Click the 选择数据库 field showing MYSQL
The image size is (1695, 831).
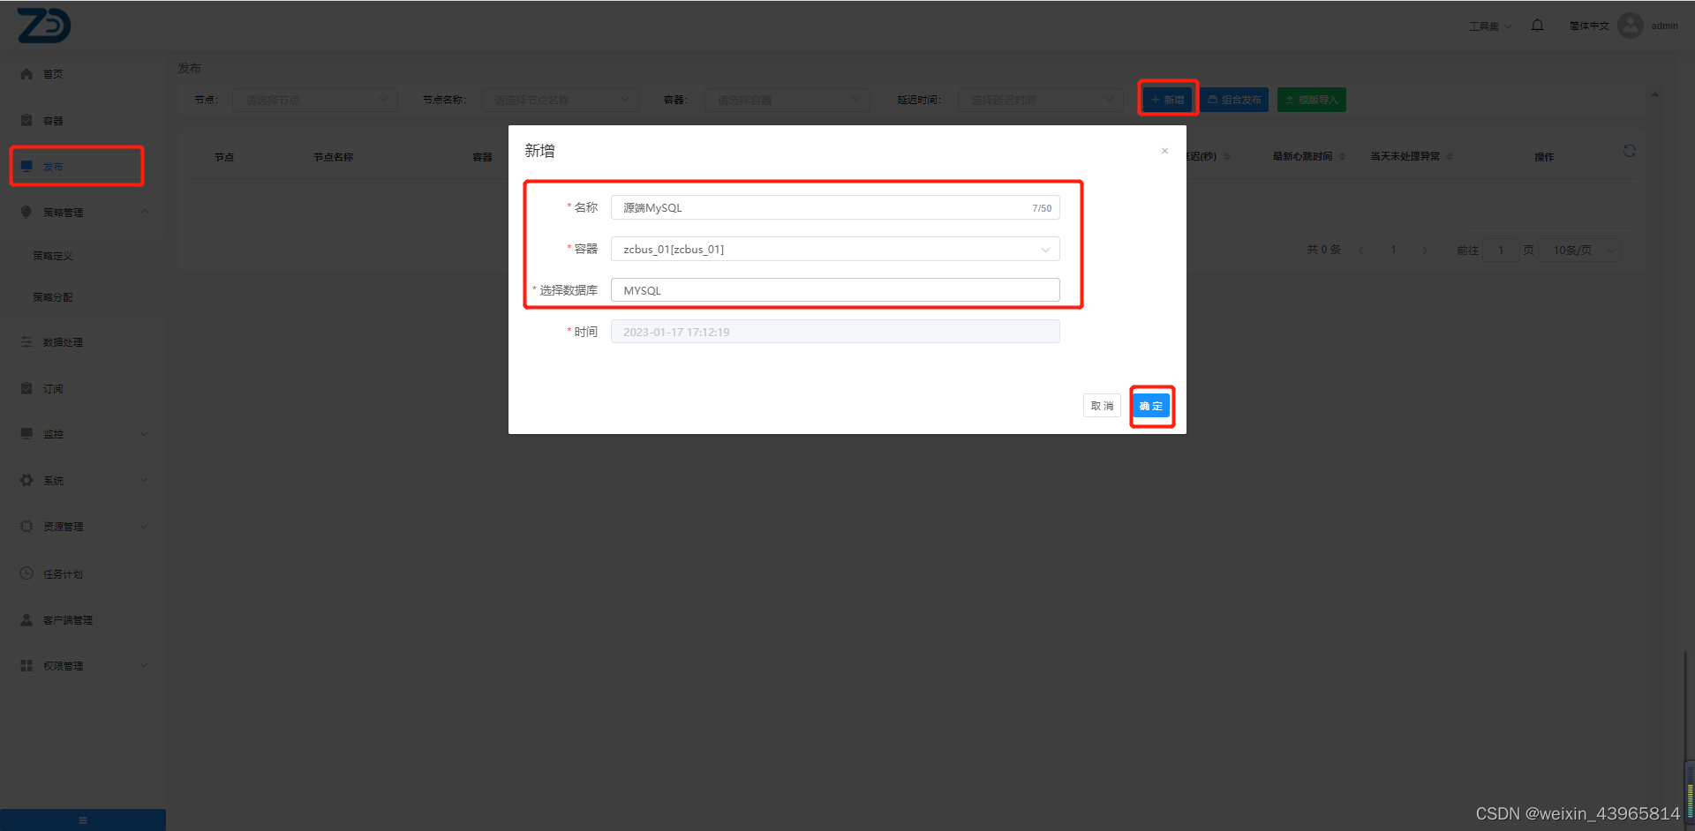(x=835, y=290)
